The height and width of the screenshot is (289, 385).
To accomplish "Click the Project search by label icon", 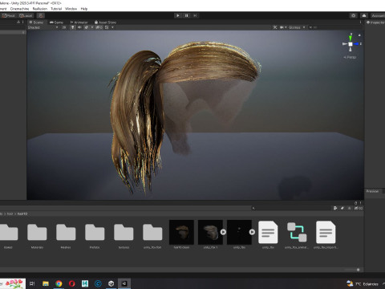I will tap(342, 208).
